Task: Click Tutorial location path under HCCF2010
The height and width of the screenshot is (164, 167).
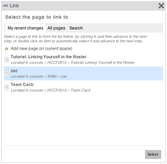Action: tap(73, 62)
